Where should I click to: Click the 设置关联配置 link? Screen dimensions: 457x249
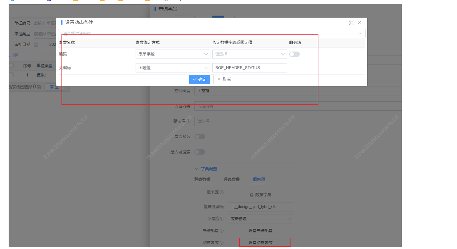coord(261,231)
